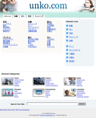Open the 結婚相談所 link

(51, 29)
